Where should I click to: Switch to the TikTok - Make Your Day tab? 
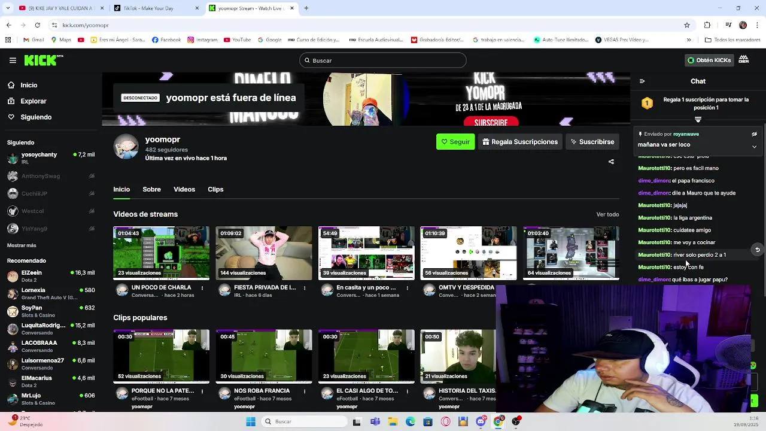(156, 8)
